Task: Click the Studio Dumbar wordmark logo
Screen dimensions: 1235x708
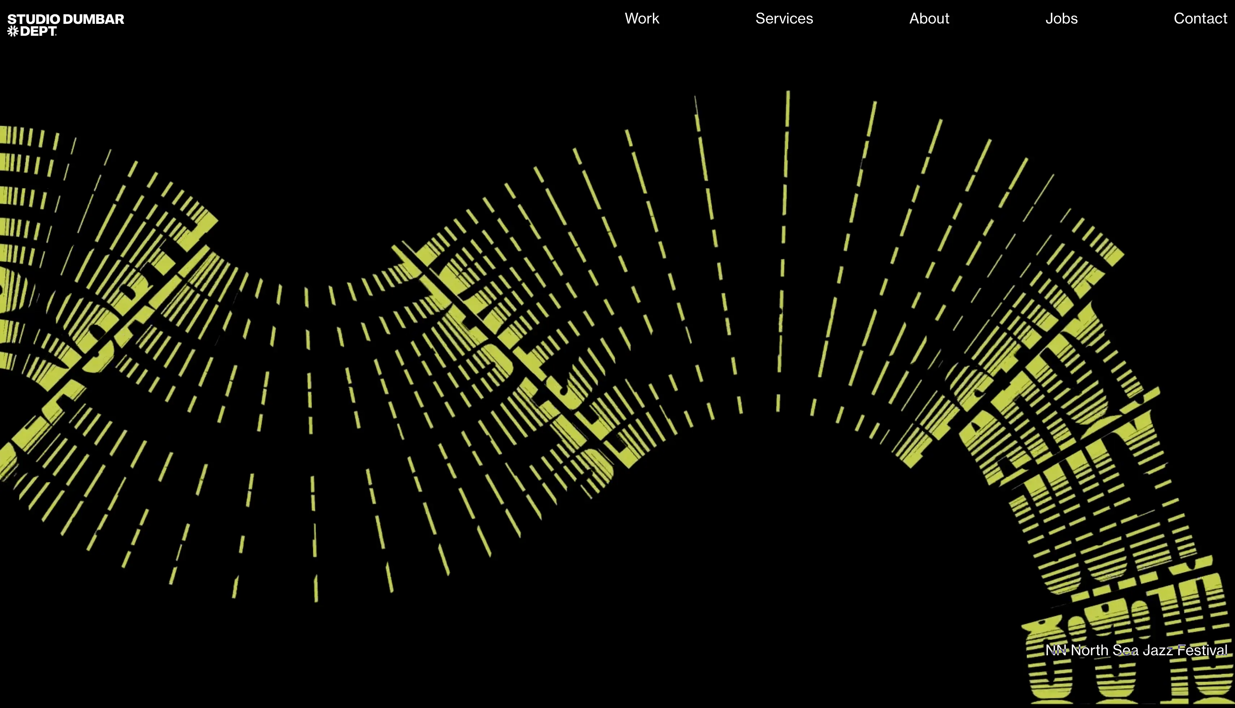Action: point(66,20)
